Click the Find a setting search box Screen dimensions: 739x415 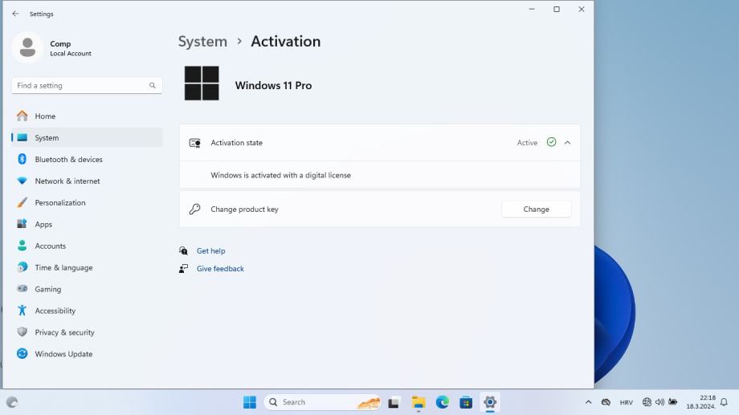pos(87,85)
